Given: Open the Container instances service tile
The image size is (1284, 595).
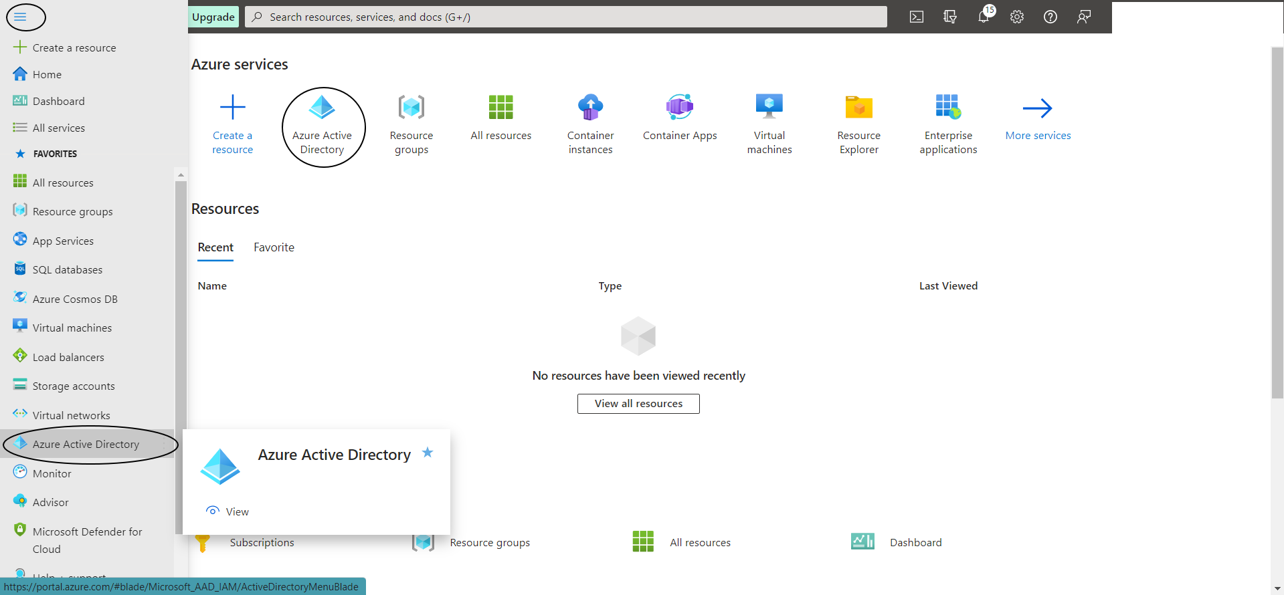Looking at the screenshot, I should 590,124.
